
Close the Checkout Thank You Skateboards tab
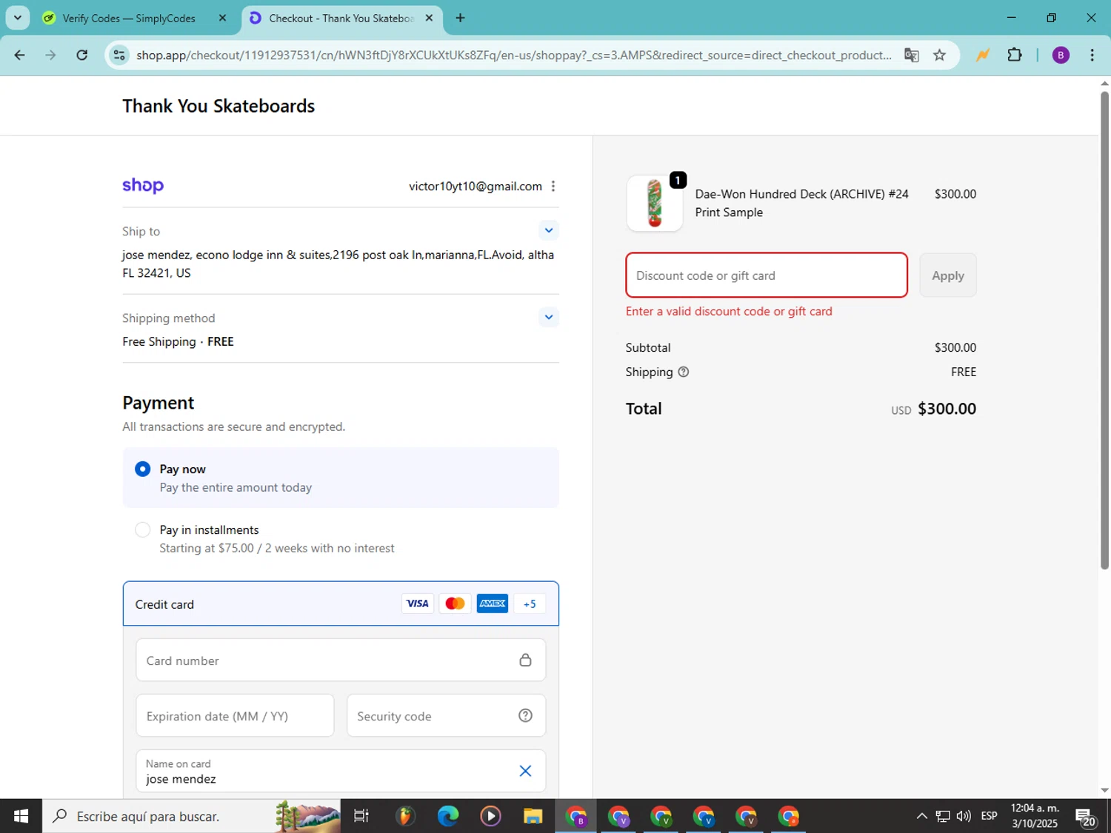tap(429, 18)
